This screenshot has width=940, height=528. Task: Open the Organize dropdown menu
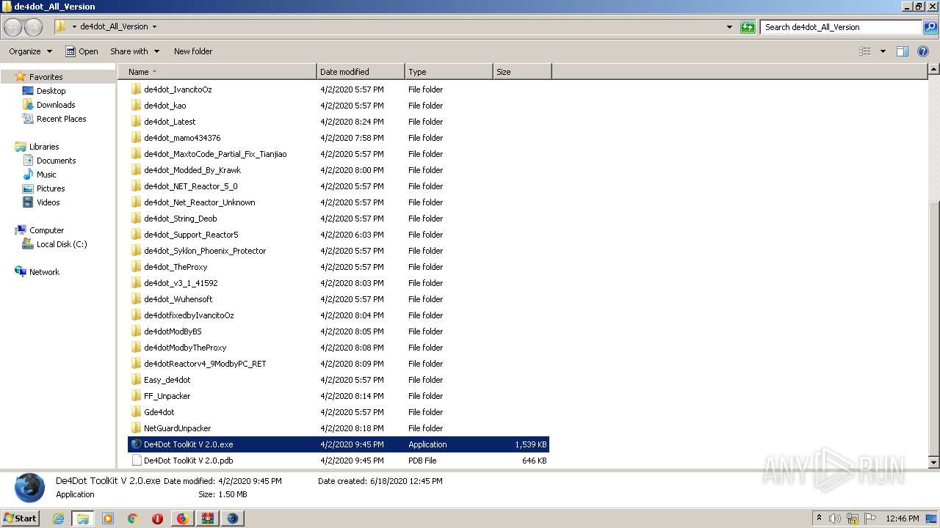30,51
